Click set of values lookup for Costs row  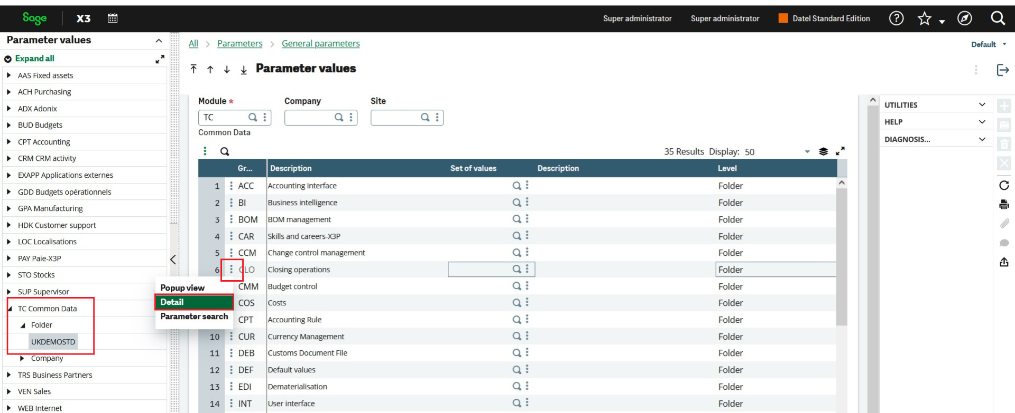(516, 303)
